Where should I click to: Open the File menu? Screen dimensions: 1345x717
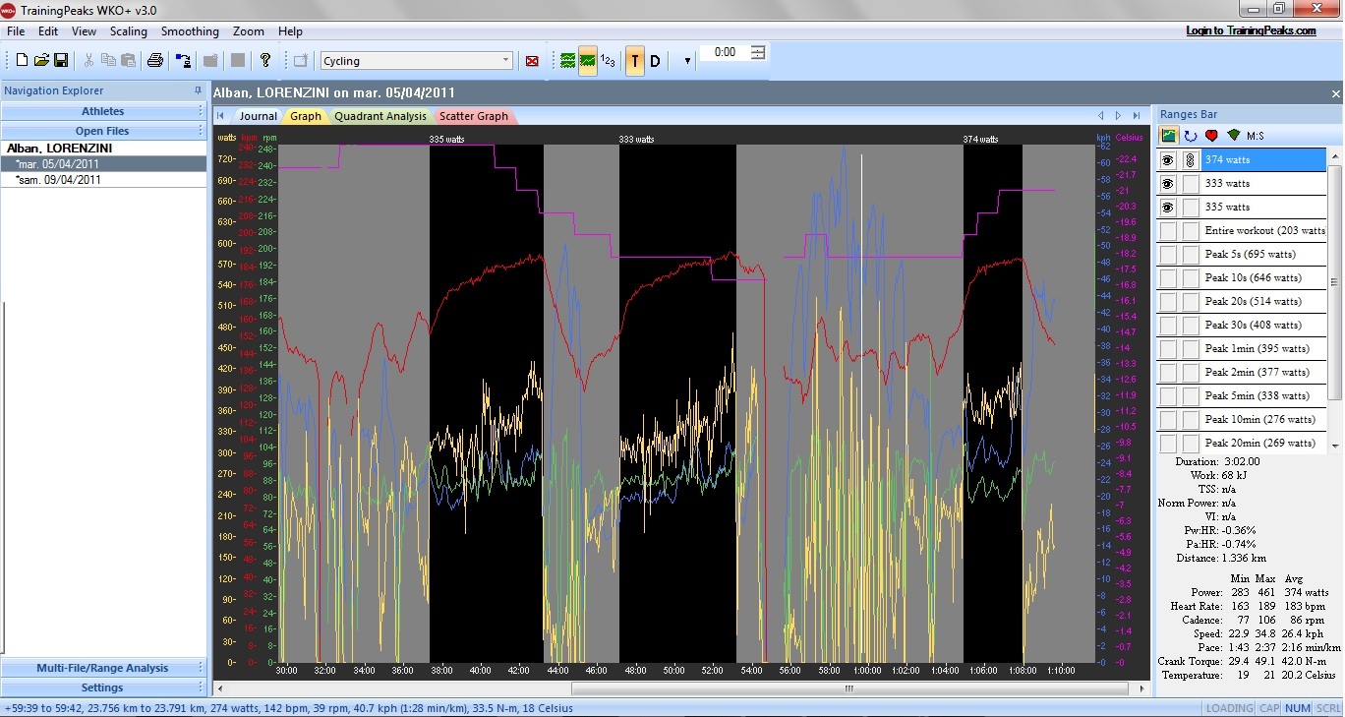[x=16, y=31]
